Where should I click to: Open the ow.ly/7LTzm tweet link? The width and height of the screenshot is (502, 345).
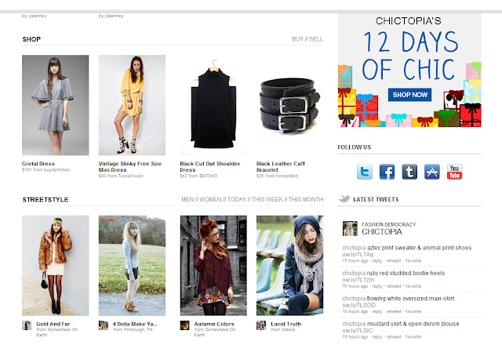[x=358, y=280]
